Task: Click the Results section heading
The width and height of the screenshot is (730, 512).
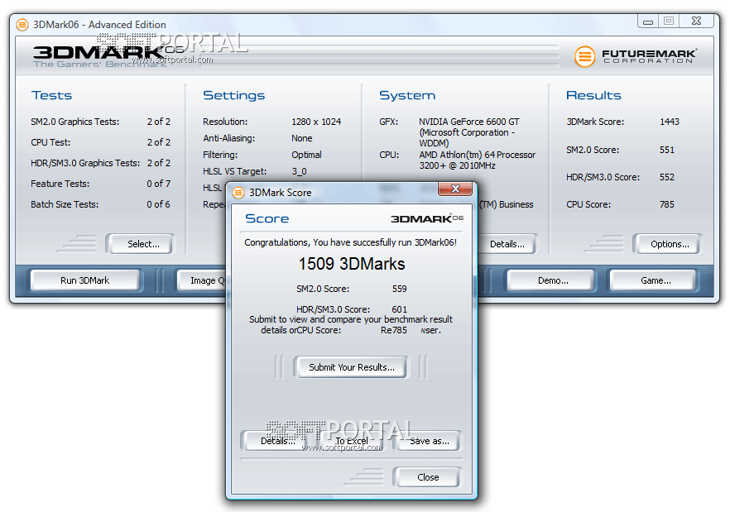Action: click(593, 95)
